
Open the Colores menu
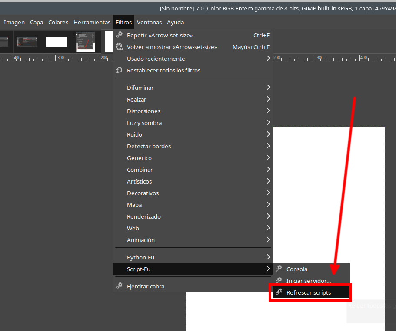(x=58, y=22)
